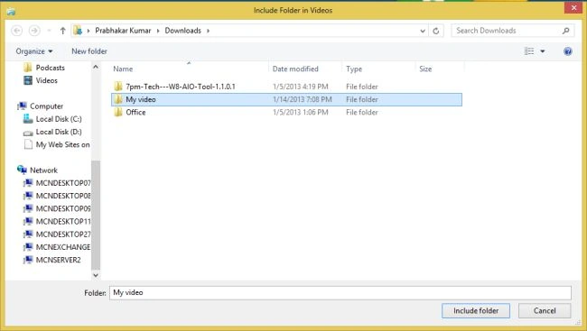The height and width of the screenshot is (331, 587).
Task: Click date 1/5/2013 4:19 PM cell
Action: tap(300, 87)
